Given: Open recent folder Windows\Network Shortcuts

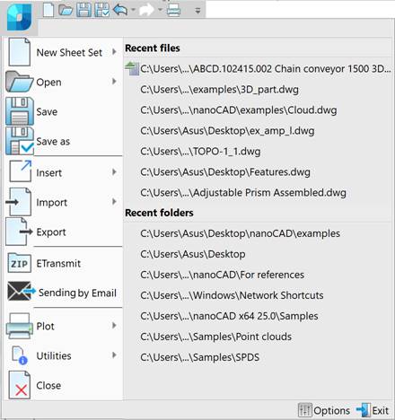Looking at the screenshot, I should [x=232, y=295].
